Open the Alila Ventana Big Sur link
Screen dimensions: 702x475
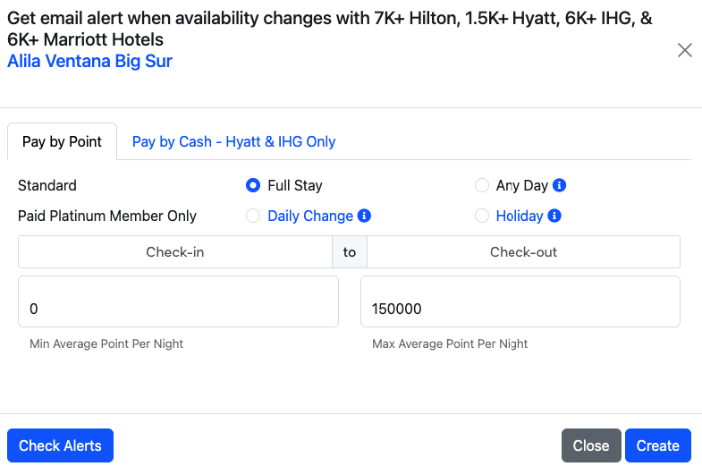click(x=89, y=61)
